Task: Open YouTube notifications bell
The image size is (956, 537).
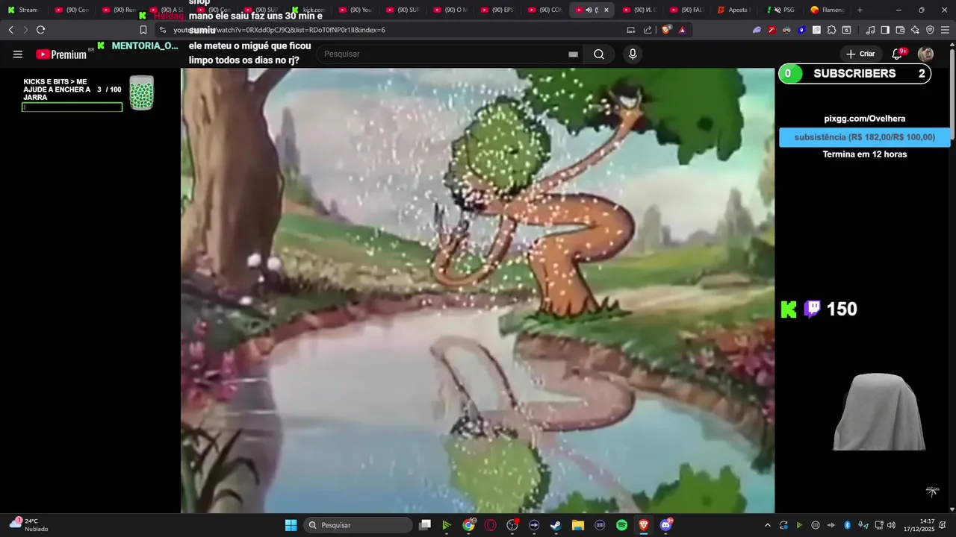Action: [897, 54]
